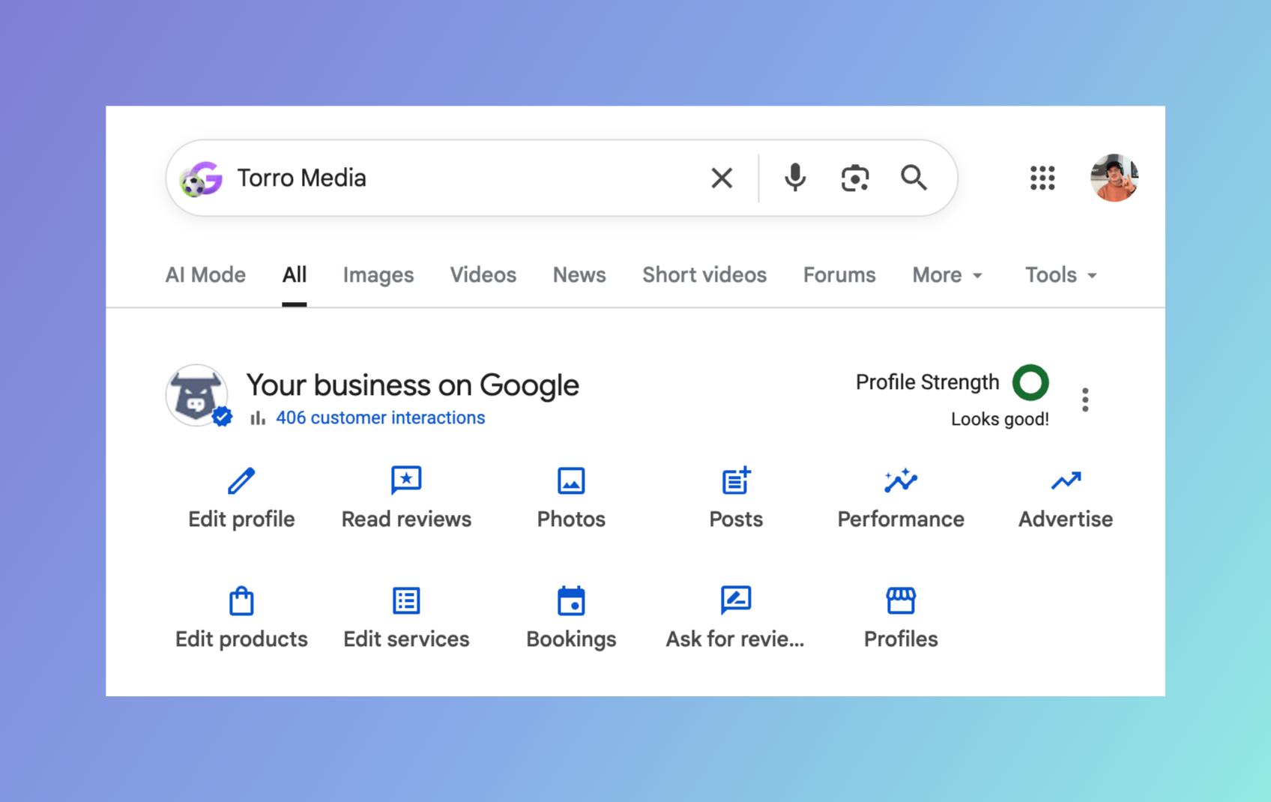This screenshot has height=802, width=1271.
Task: Click the Read reviews text label
Action: point(406,519)
